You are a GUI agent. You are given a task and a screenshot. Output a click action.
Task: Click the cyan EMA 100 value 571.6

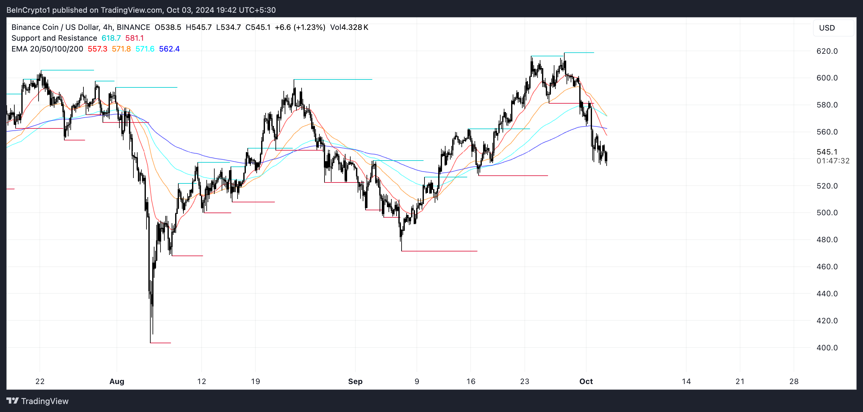pyautogui.click(x=145, y=49)
